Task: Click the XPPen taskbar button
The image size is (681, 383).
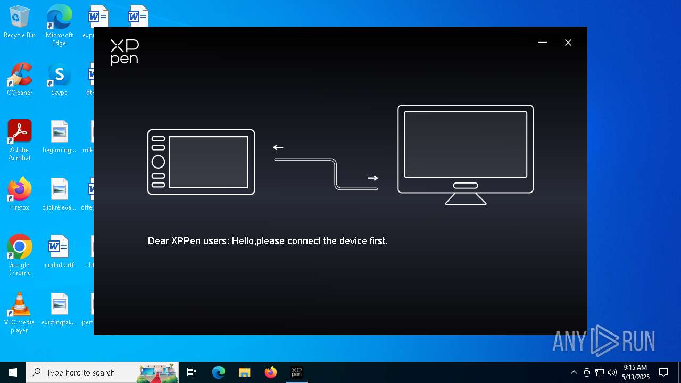Action: (297, 372)
